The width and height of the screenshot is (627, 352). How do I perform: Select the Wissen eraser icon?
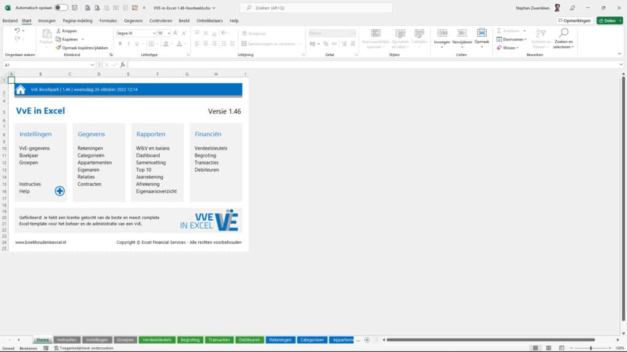[498, 47]
